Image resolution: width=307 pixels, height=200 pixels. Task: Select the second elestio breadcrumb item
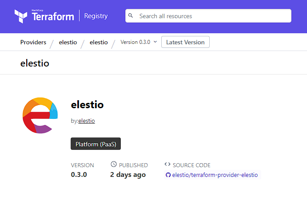point(99,42)
